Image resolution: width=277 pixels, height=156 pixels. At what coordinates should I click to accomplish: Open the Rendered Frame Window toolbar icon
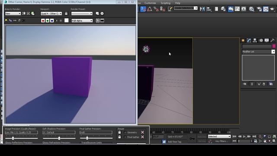[x=266, y=9]
